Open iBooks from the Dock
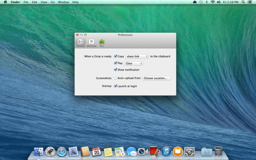This screenshot has height=160, width=256. click(x=178, y=152)
